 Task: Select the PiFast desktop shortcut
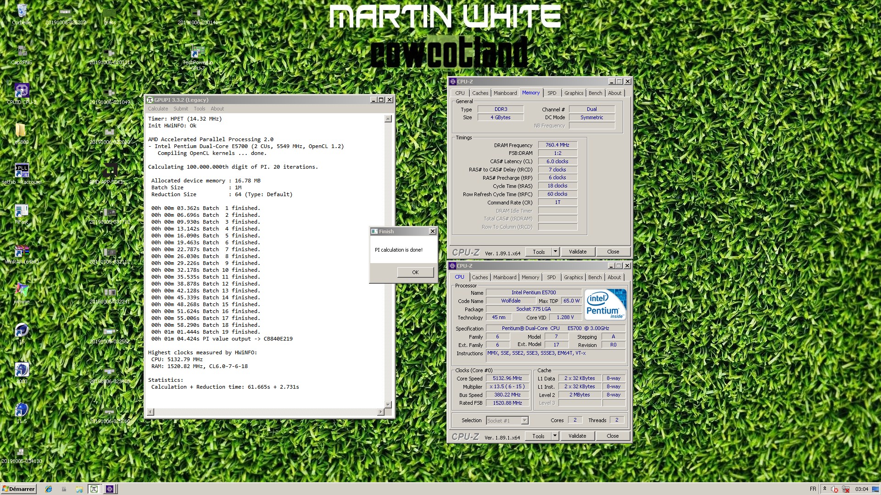pyautogui.click(x=22, y=214)
